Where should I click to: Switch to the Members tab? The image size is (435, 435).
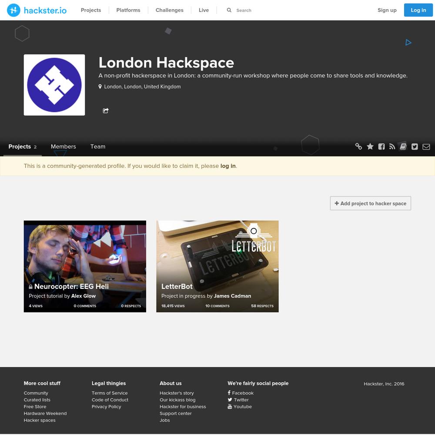[x=63, y=147]
